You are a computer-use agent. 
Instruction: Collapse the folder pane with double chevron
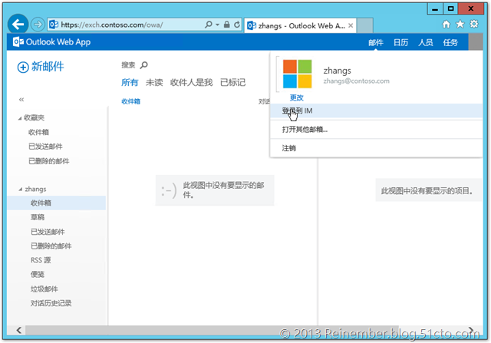(21, 100)
